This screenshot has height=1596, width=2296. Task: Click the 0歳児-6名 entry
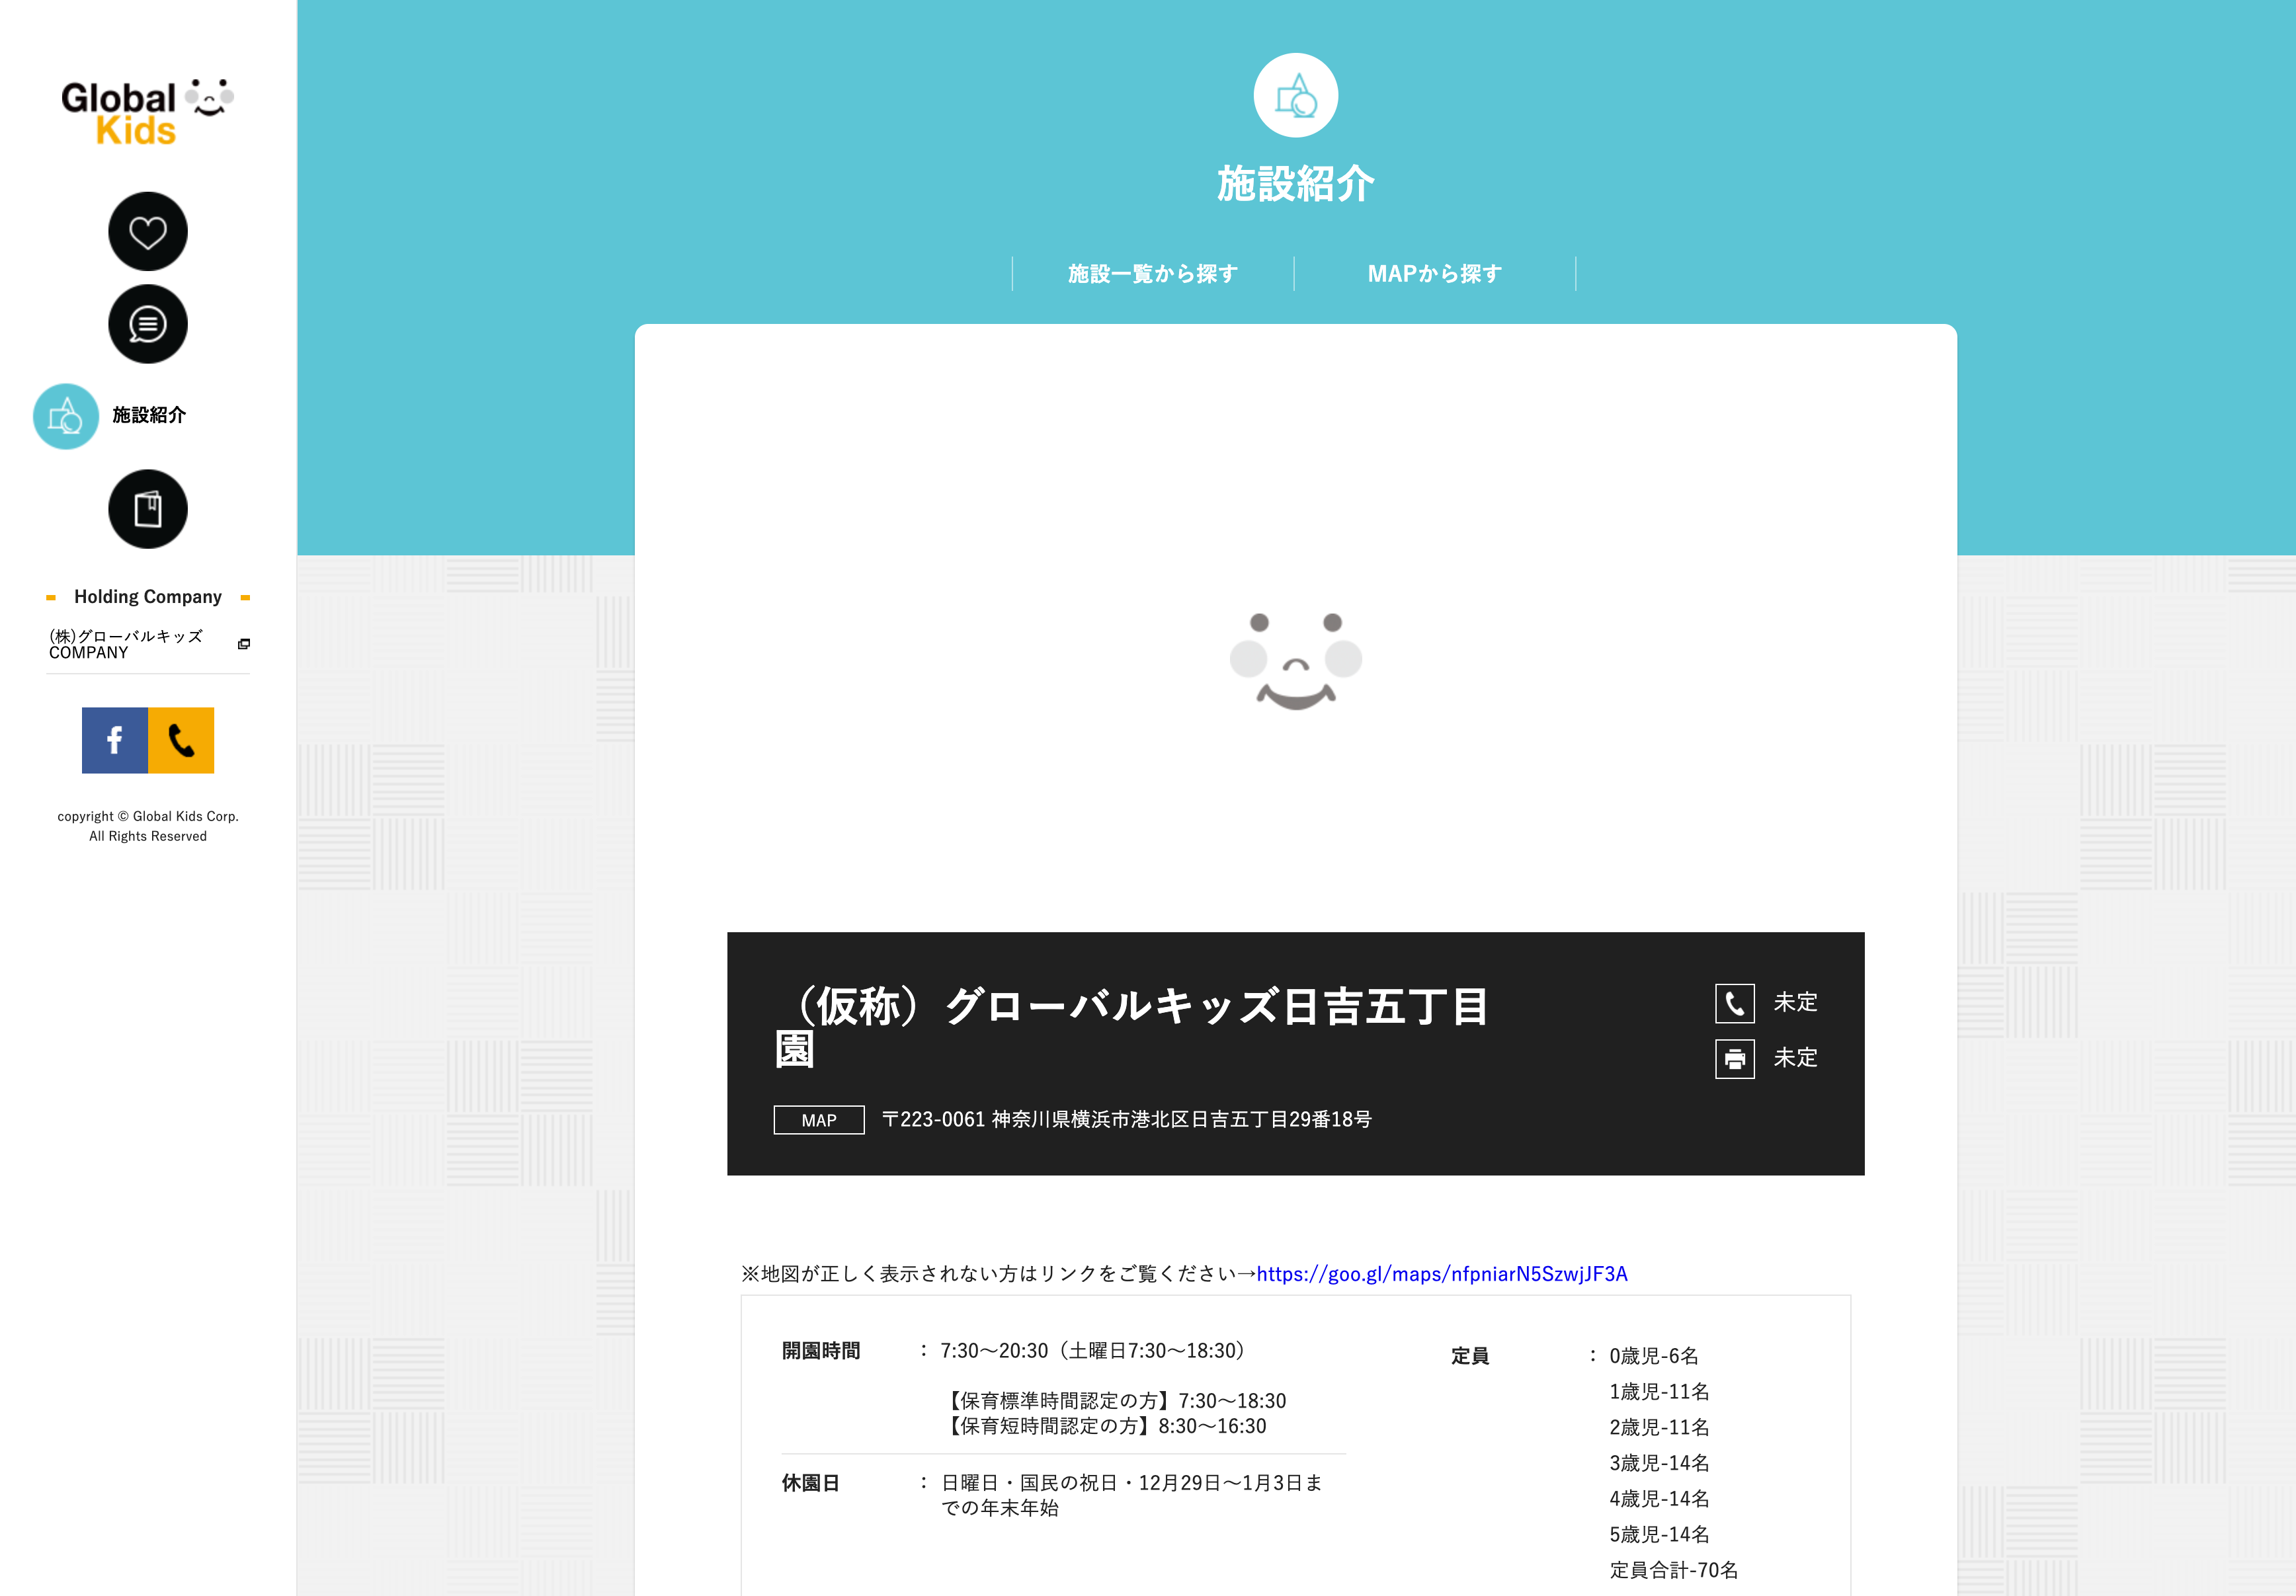[1654, 1357]
